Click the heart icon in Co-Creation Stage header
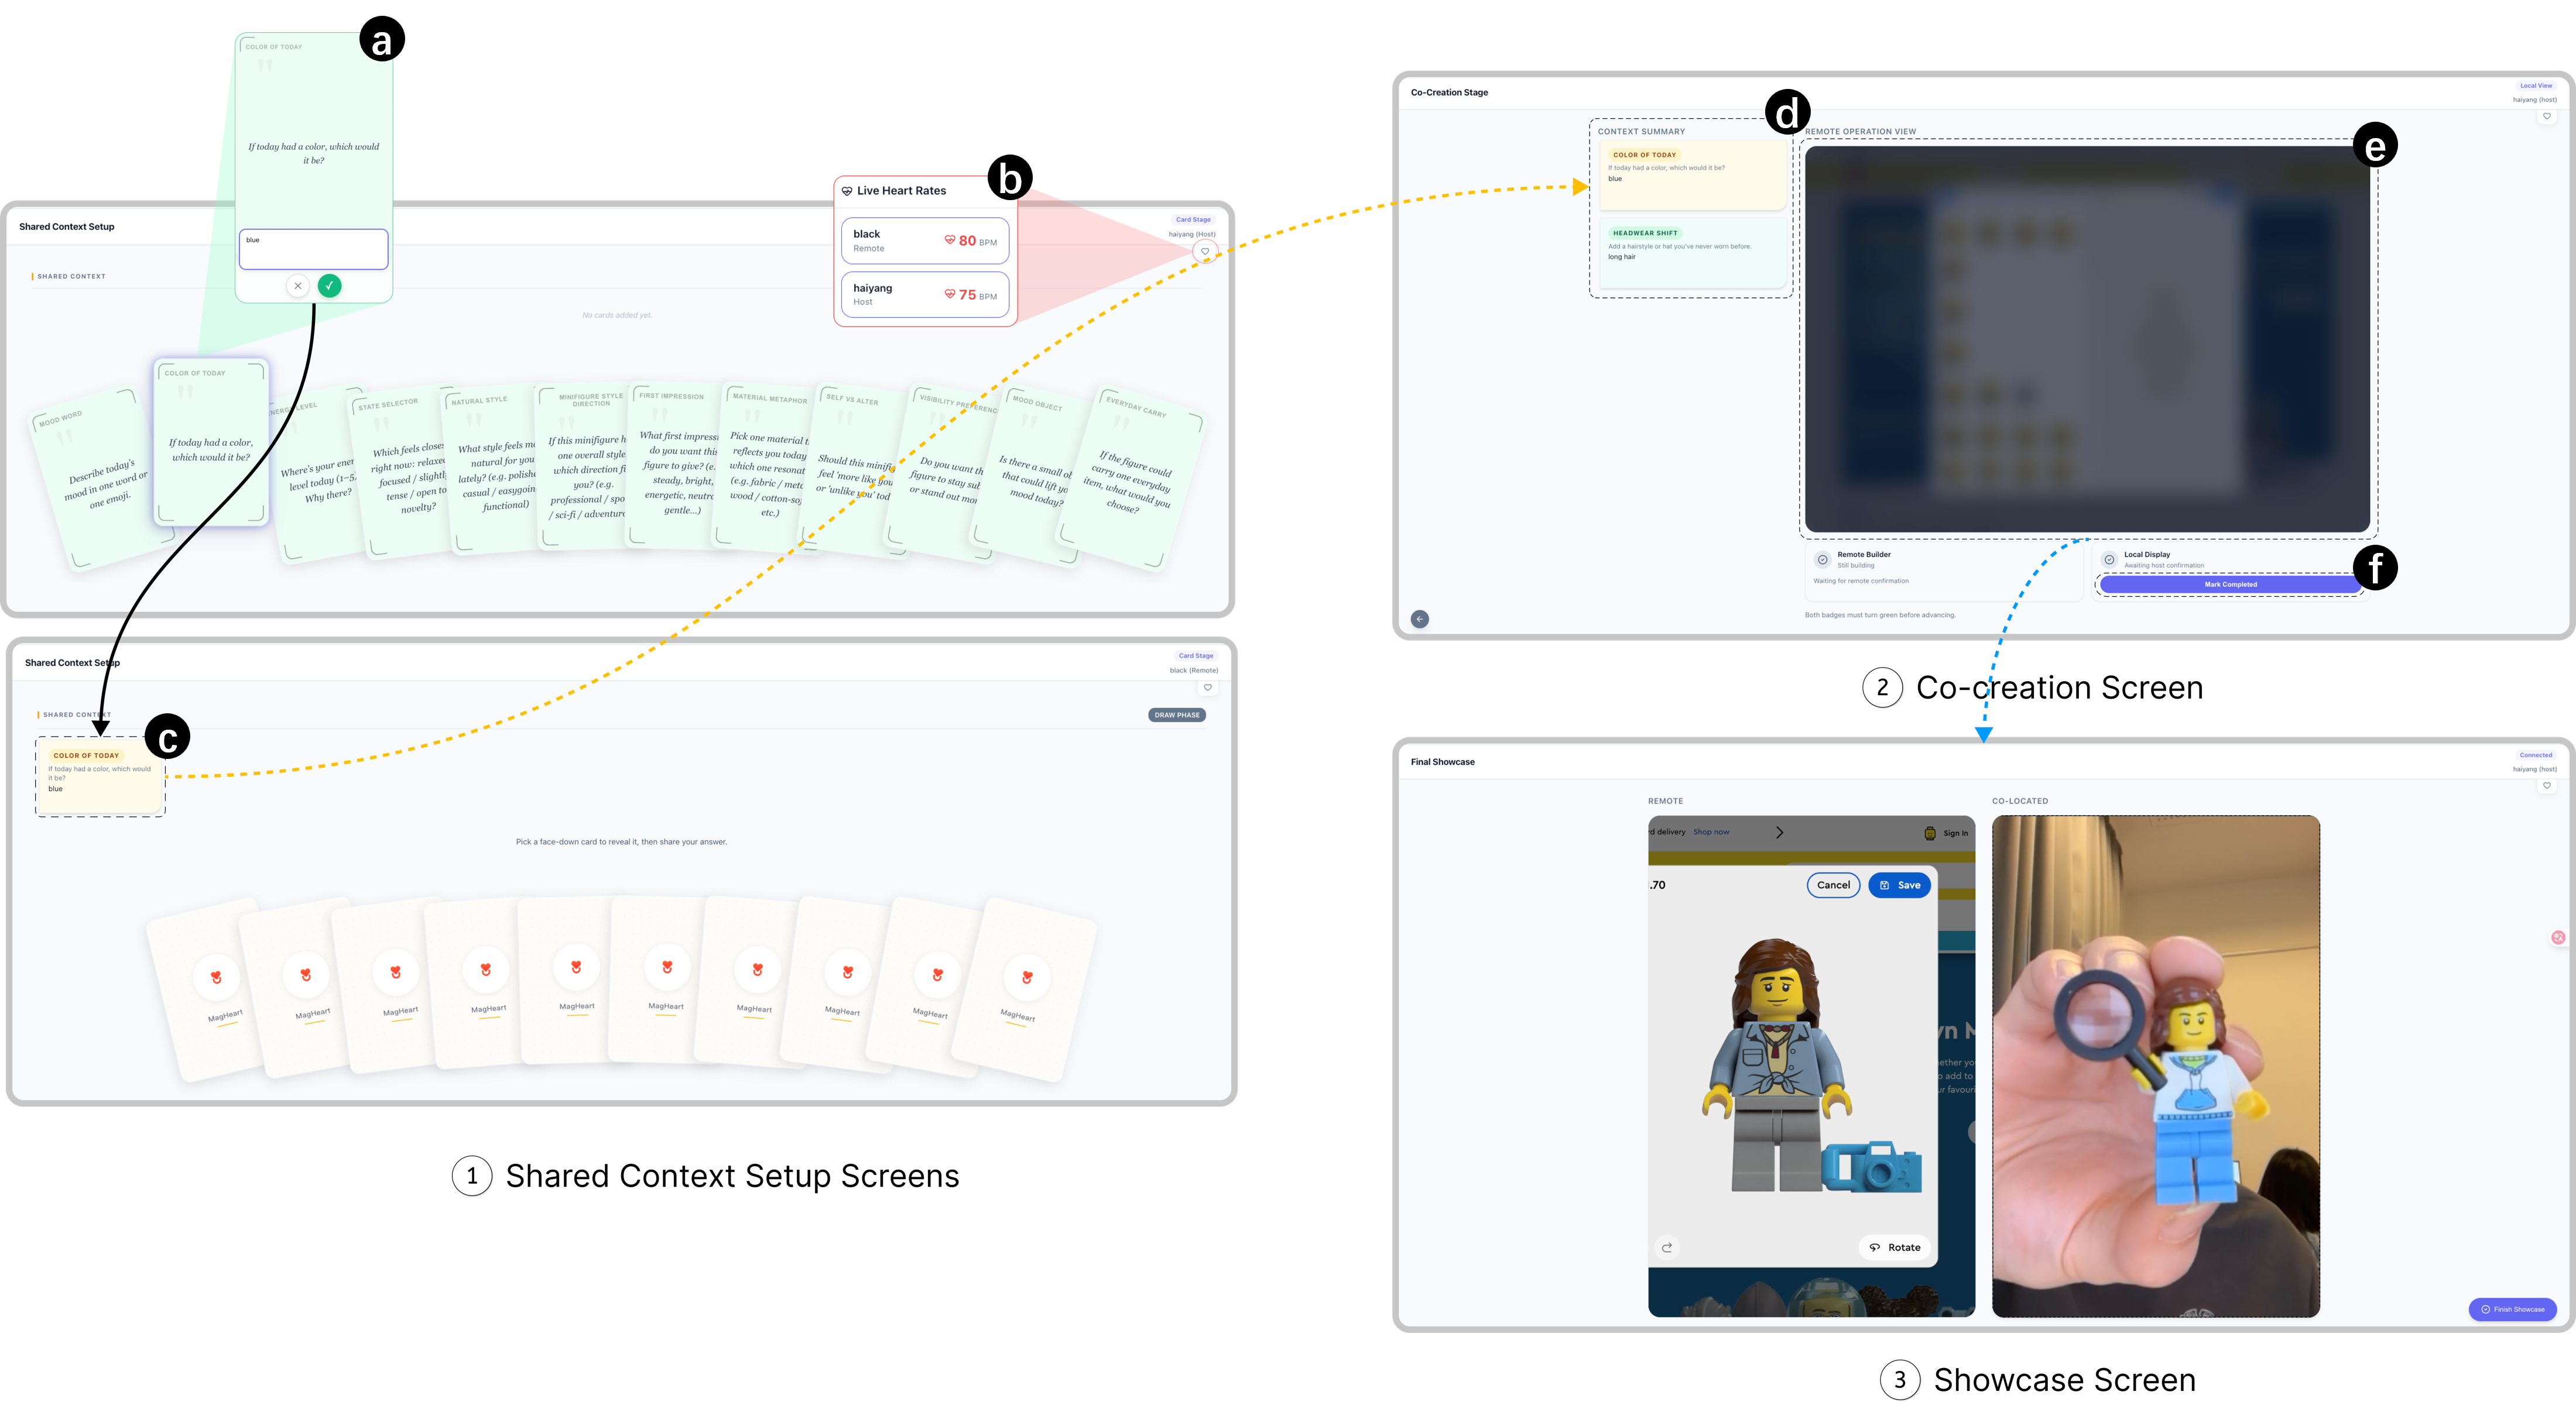 coord(2547,116)
